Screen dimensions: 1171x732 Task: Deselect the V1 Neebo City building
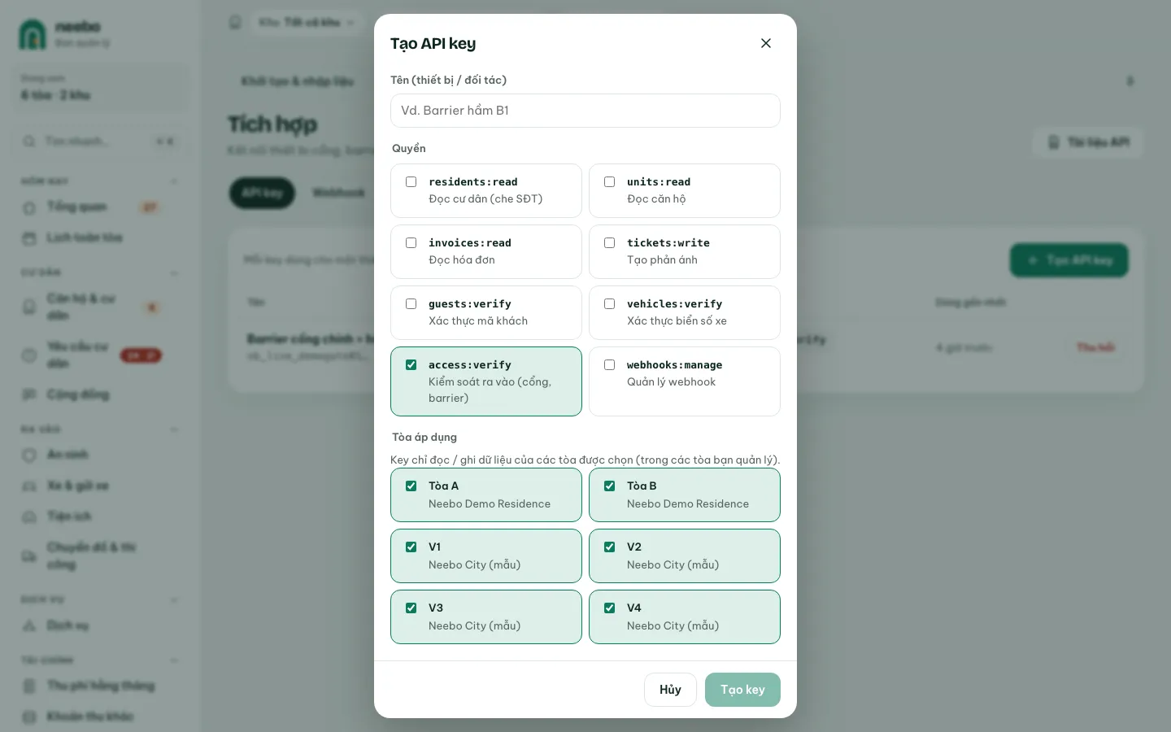[411, 547]
